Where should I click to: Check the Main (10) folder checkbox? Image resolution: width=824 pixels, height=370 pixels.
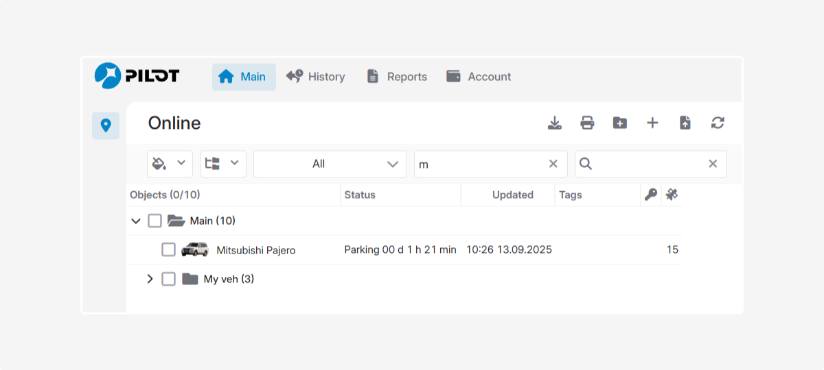(155, 221)
